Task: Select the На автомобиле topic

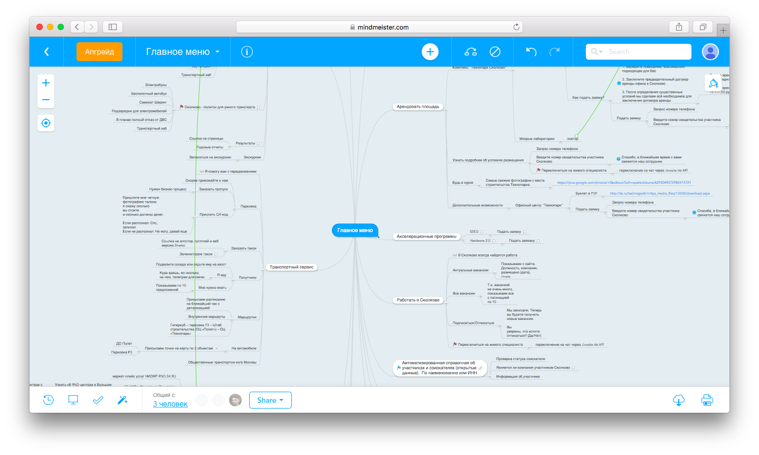Action: 244,348
